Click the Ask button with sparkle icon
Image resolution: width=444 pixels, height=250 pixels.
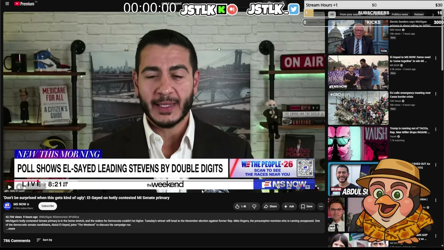[x=289, y=206]
